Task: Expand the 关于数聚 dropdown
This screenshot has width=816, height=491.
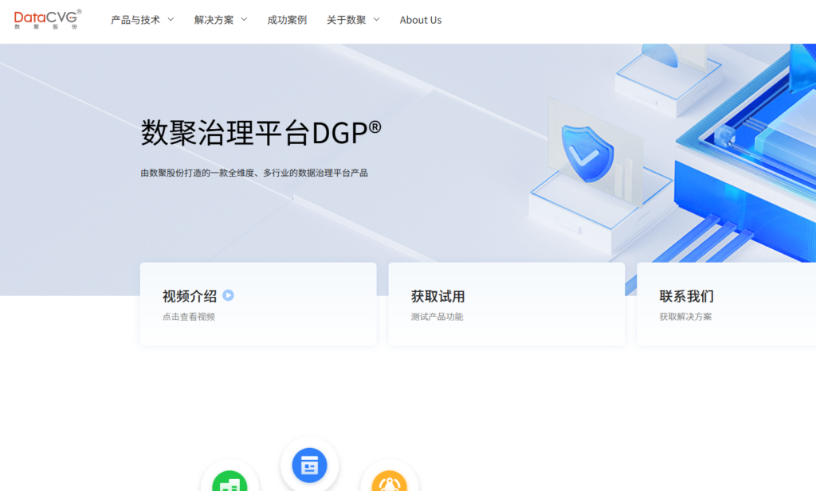Action: [347, 20]
